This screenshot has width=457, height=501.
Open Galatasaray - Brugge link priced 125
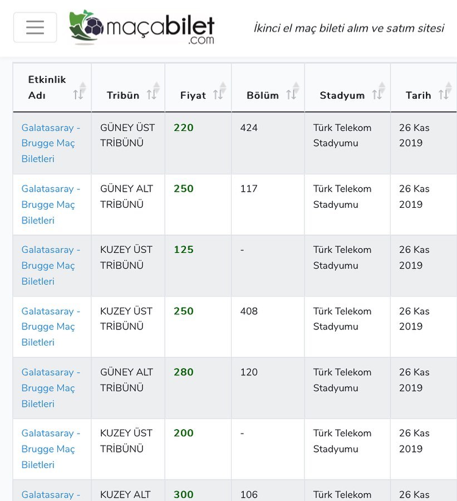pos(51,265)
